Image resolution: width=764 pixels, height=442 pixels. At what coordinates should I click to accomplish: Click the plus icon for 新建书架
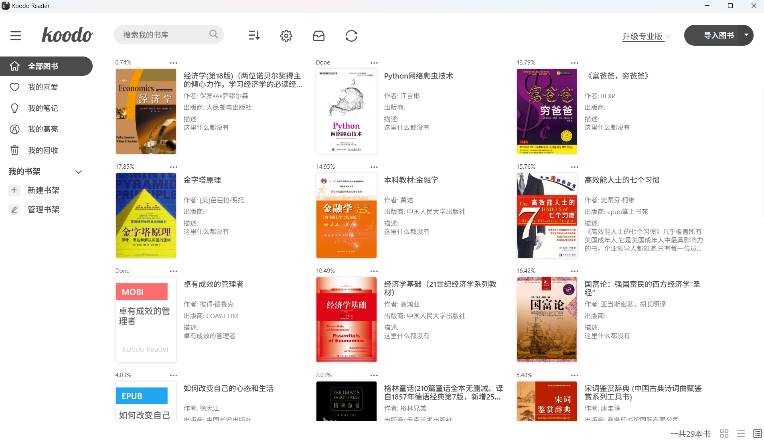14,190
